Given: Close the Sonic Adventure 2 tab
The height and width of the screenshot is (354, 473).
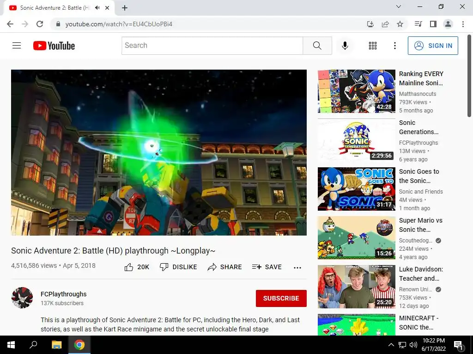Looking at the screenshot, I should (107, 8).
